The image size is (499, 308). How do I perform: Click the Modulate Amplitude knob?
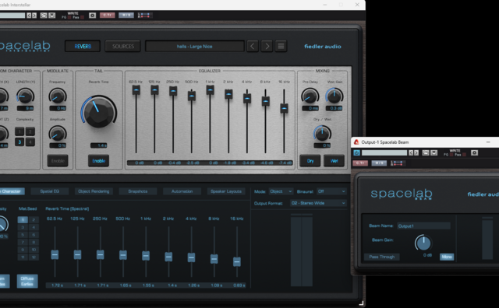coord(58,134)
